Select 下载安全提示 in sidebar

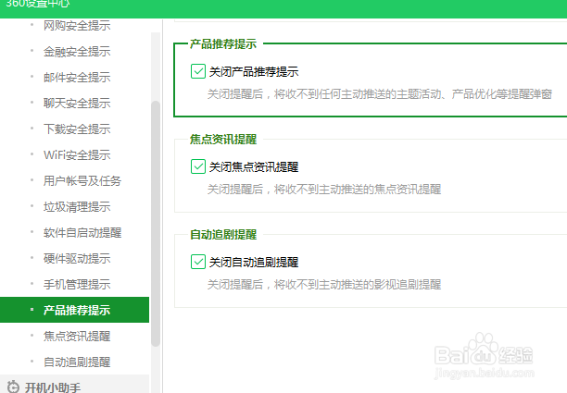pyautogui.click(x=77, y=129)
